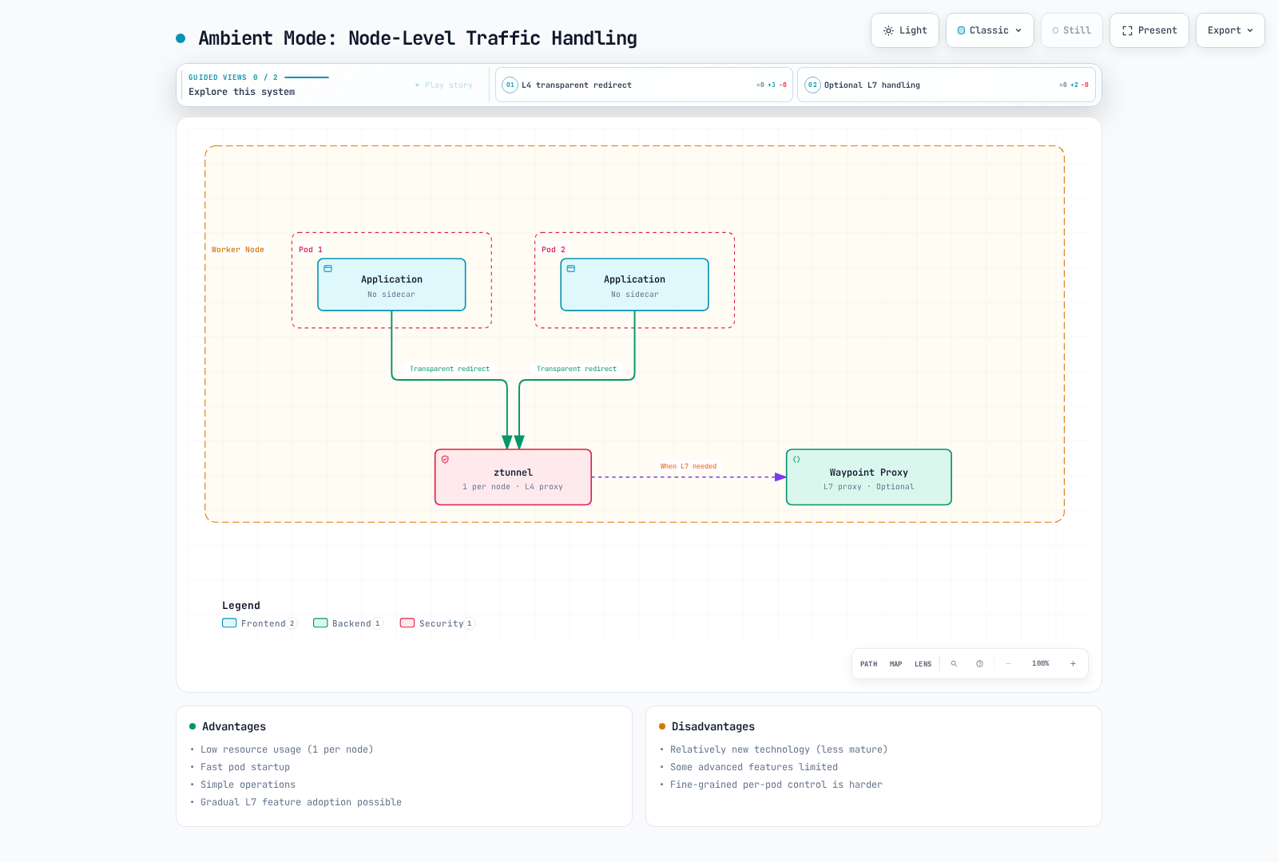Viewport: 1278px width, 862px height.
Task: Click the code brackets icon on Waypoint Proxy
Action: pos(796,460)
